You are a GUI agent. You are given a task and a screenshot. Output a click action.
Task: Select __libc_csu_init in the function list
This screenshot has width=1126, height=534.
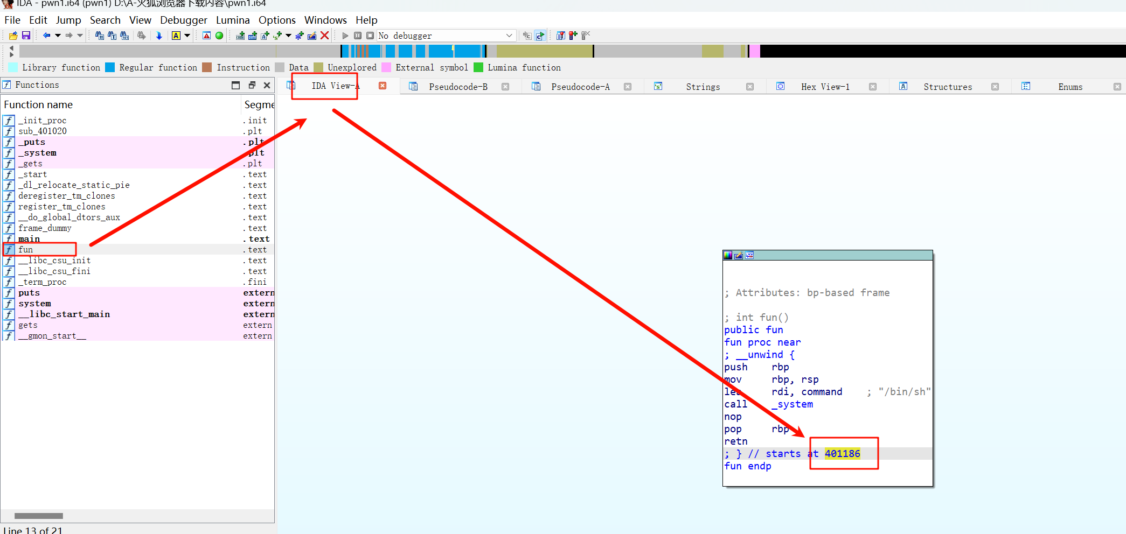[x=138, y=261]
